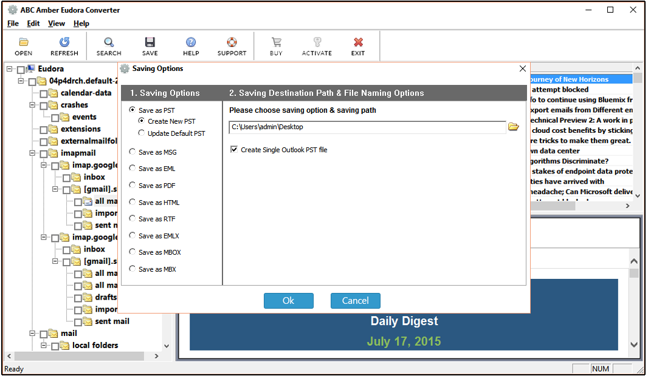Check the calendar-data folder checkbox
Screen dimensions: 648x376
pyautogui.click(x=43, y=94)
